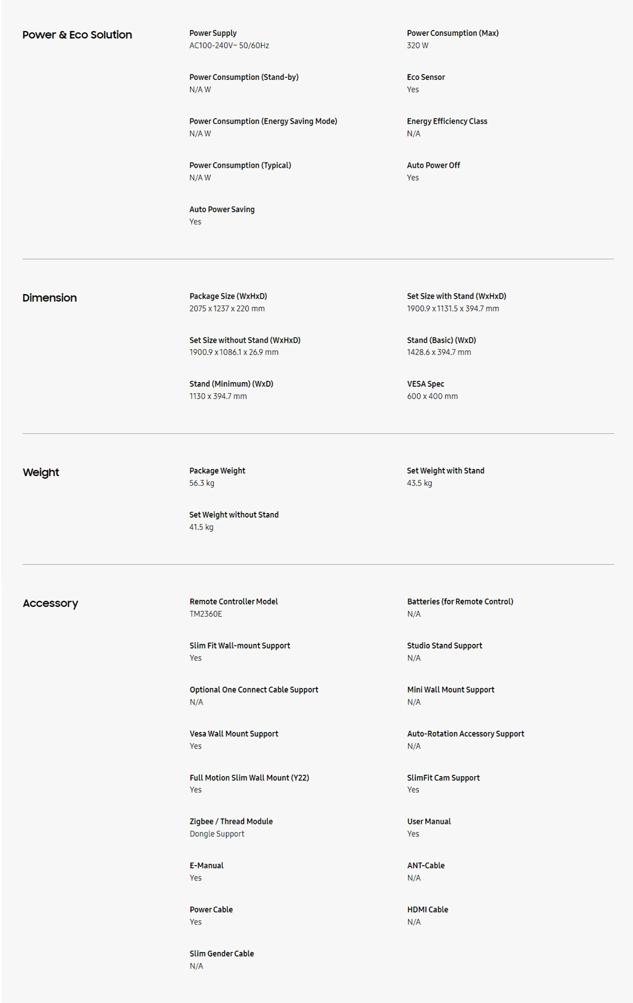The image size is (633, 1003).
Task: Click the Zigbee / Thread Module label
Action: (231, 822)
